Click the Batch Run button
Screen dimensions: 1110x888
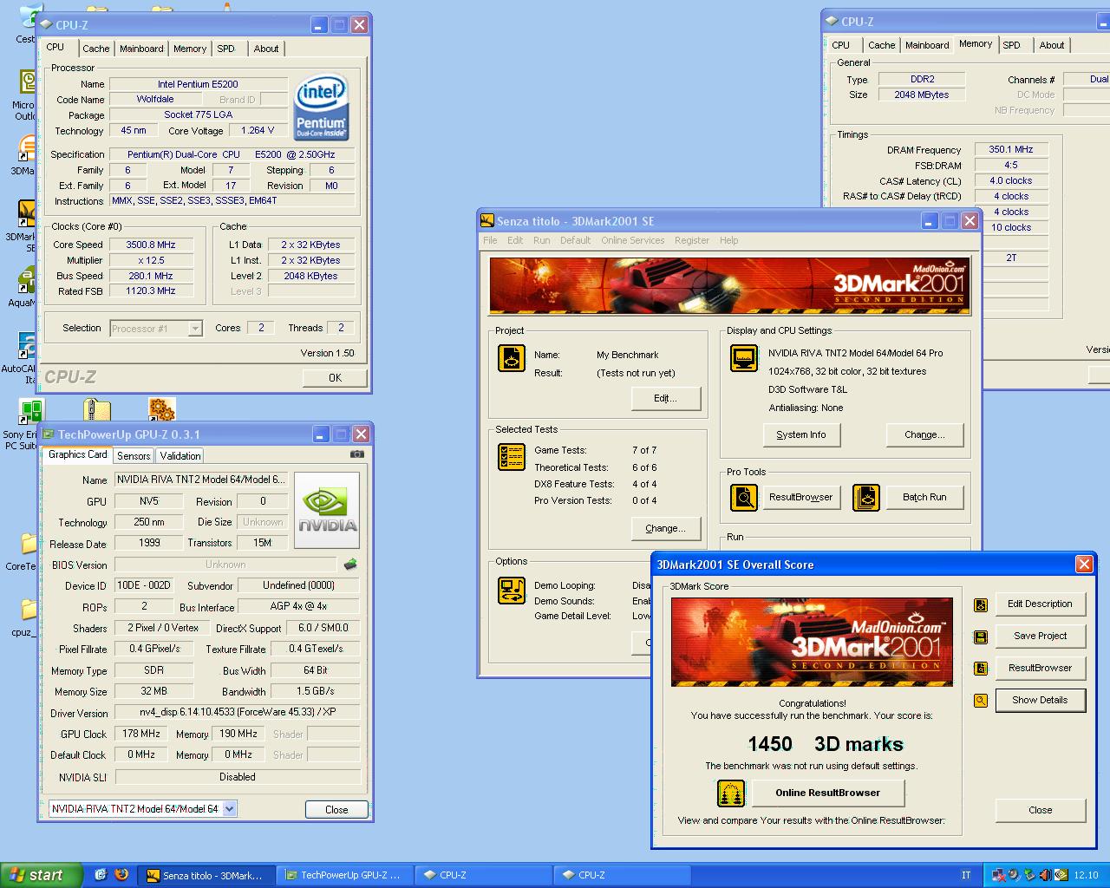[924, 498]
